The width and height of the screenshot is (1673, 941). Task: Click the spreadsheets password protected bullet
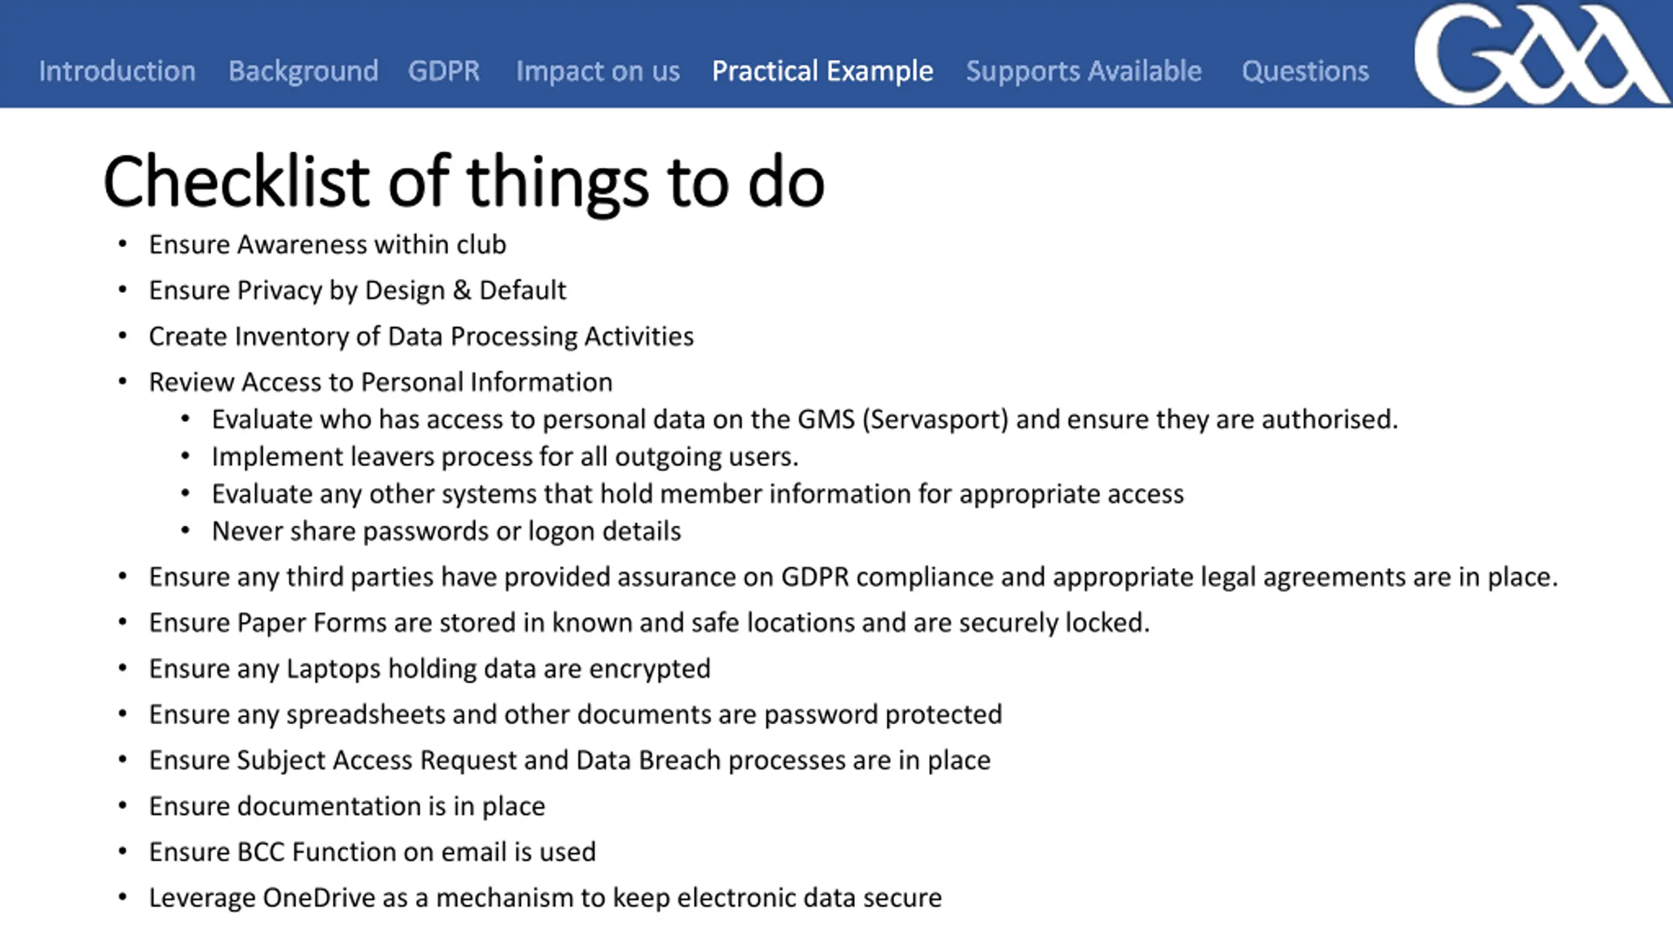pos(576,714)
